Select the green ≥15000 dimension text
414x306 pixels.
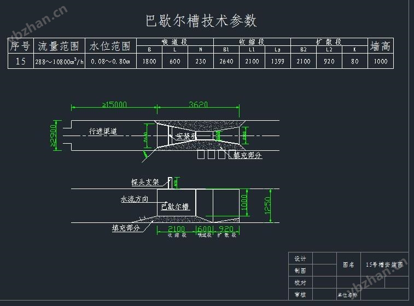coord(114,104)
